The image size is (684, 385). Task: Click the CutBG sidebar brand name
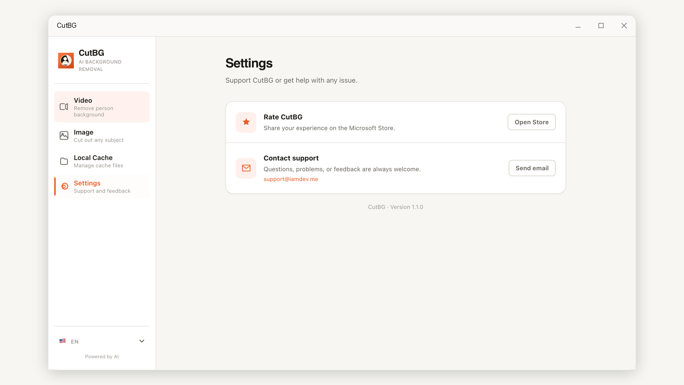pos(91,53)
